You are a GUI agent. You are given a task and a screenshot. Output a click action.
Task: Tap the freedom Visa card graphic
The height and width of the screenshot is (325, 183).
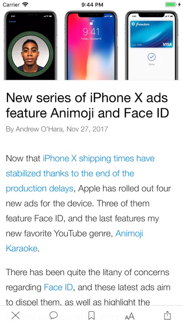[x=152, y=34]
